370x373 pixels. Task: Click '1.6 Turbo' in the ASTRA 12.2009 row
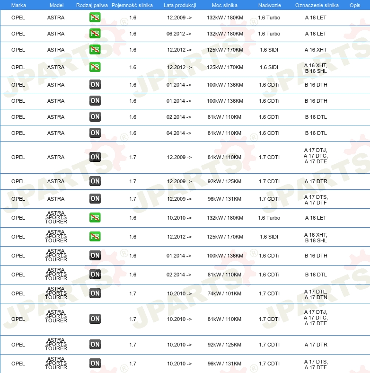point(269,18)
